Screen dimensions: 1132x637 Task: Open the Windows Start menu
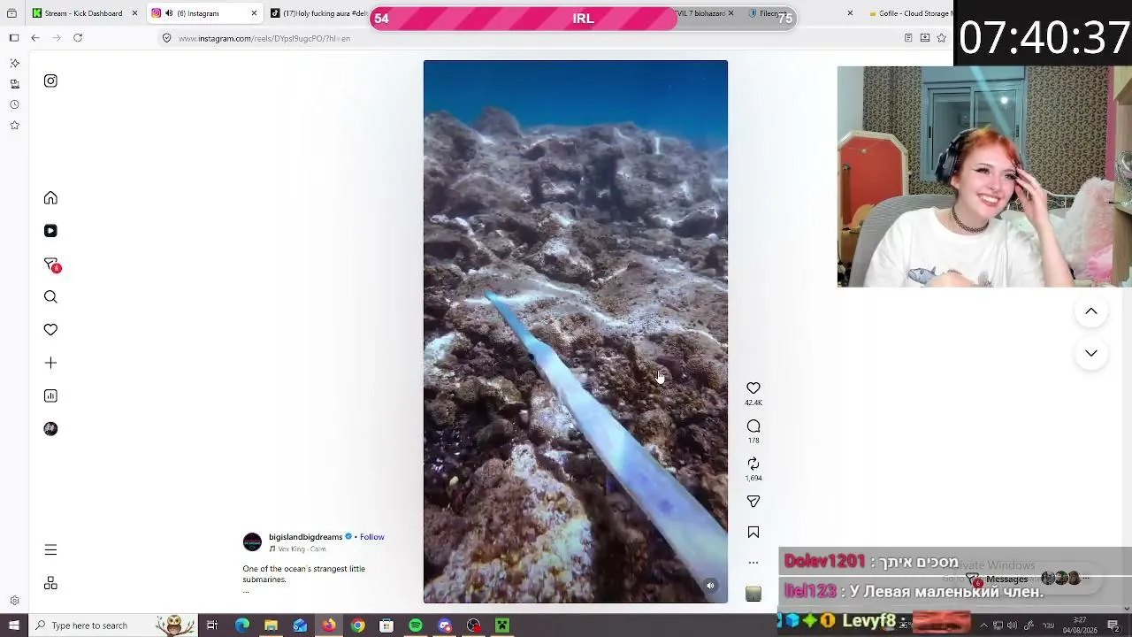pyautogui.click(x=14, y=625)
